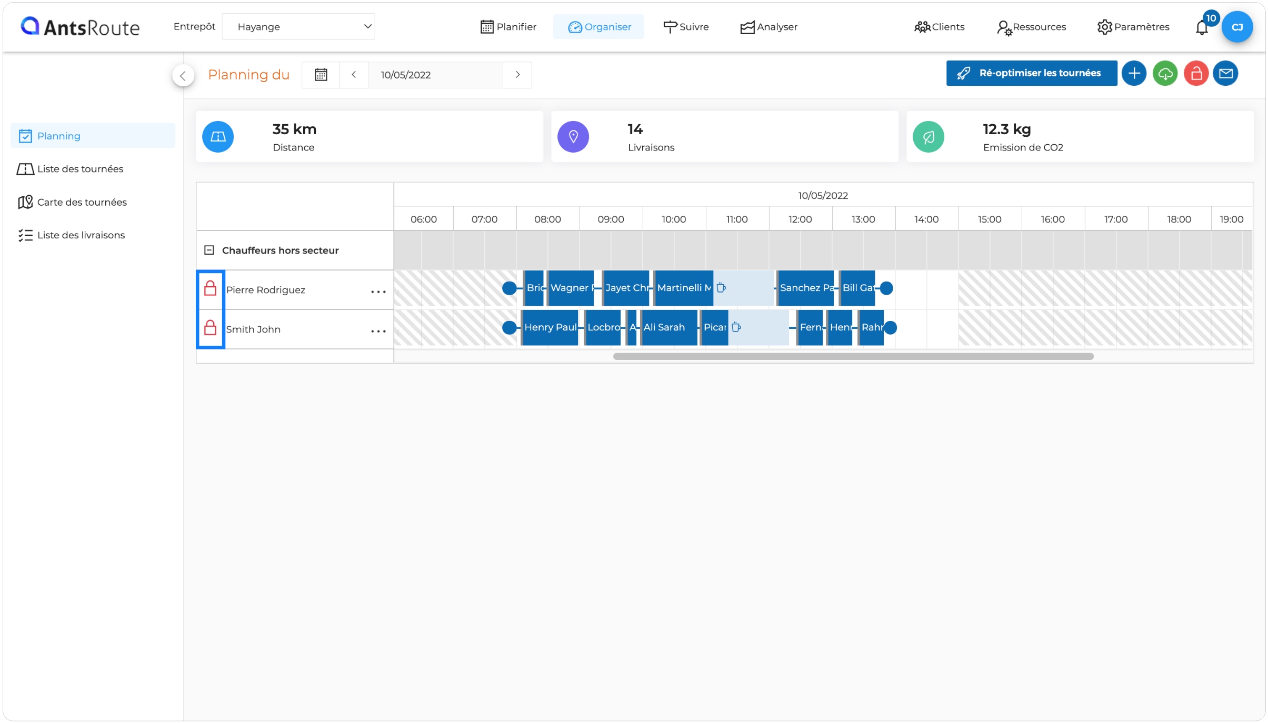
Task: Select the Rahr delivery block
Action: point(871,328)
